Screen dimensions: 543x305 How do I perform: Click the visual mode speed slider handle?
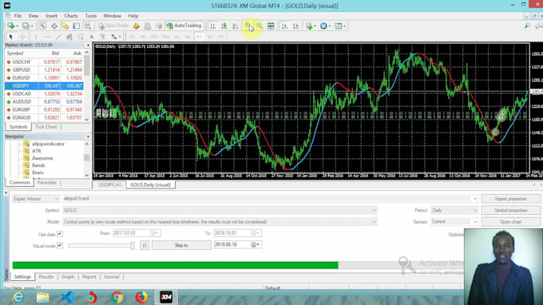(133, 245)
